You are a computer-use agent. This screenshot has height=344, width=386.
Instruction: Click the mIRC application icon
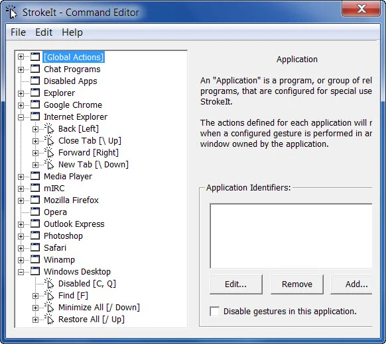(x=35, y=188)
